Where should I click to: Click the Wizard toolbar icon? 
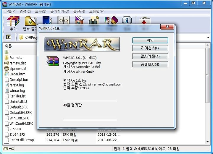(x=111, y=20)
